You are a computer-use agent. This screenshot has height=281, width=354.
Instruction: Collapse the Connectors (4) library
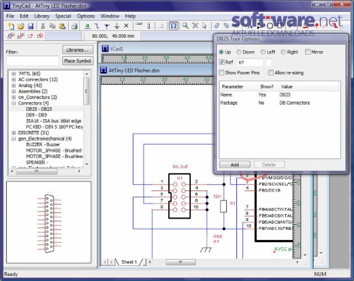point(14,103)
